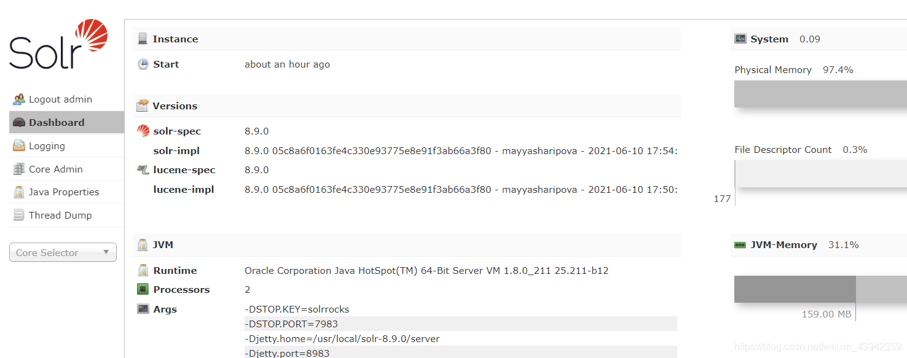Click the System load value 0.09
Viewport: 907px width, 358px height.
pos(810,39)
